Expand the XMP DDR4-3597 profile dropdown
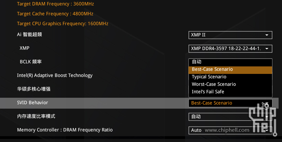The image size is (282, 142). [x=230, y=49]
